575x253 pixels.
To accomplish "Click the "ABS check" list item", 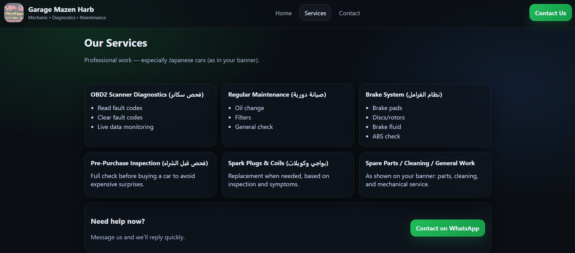I will coord(386,136).
